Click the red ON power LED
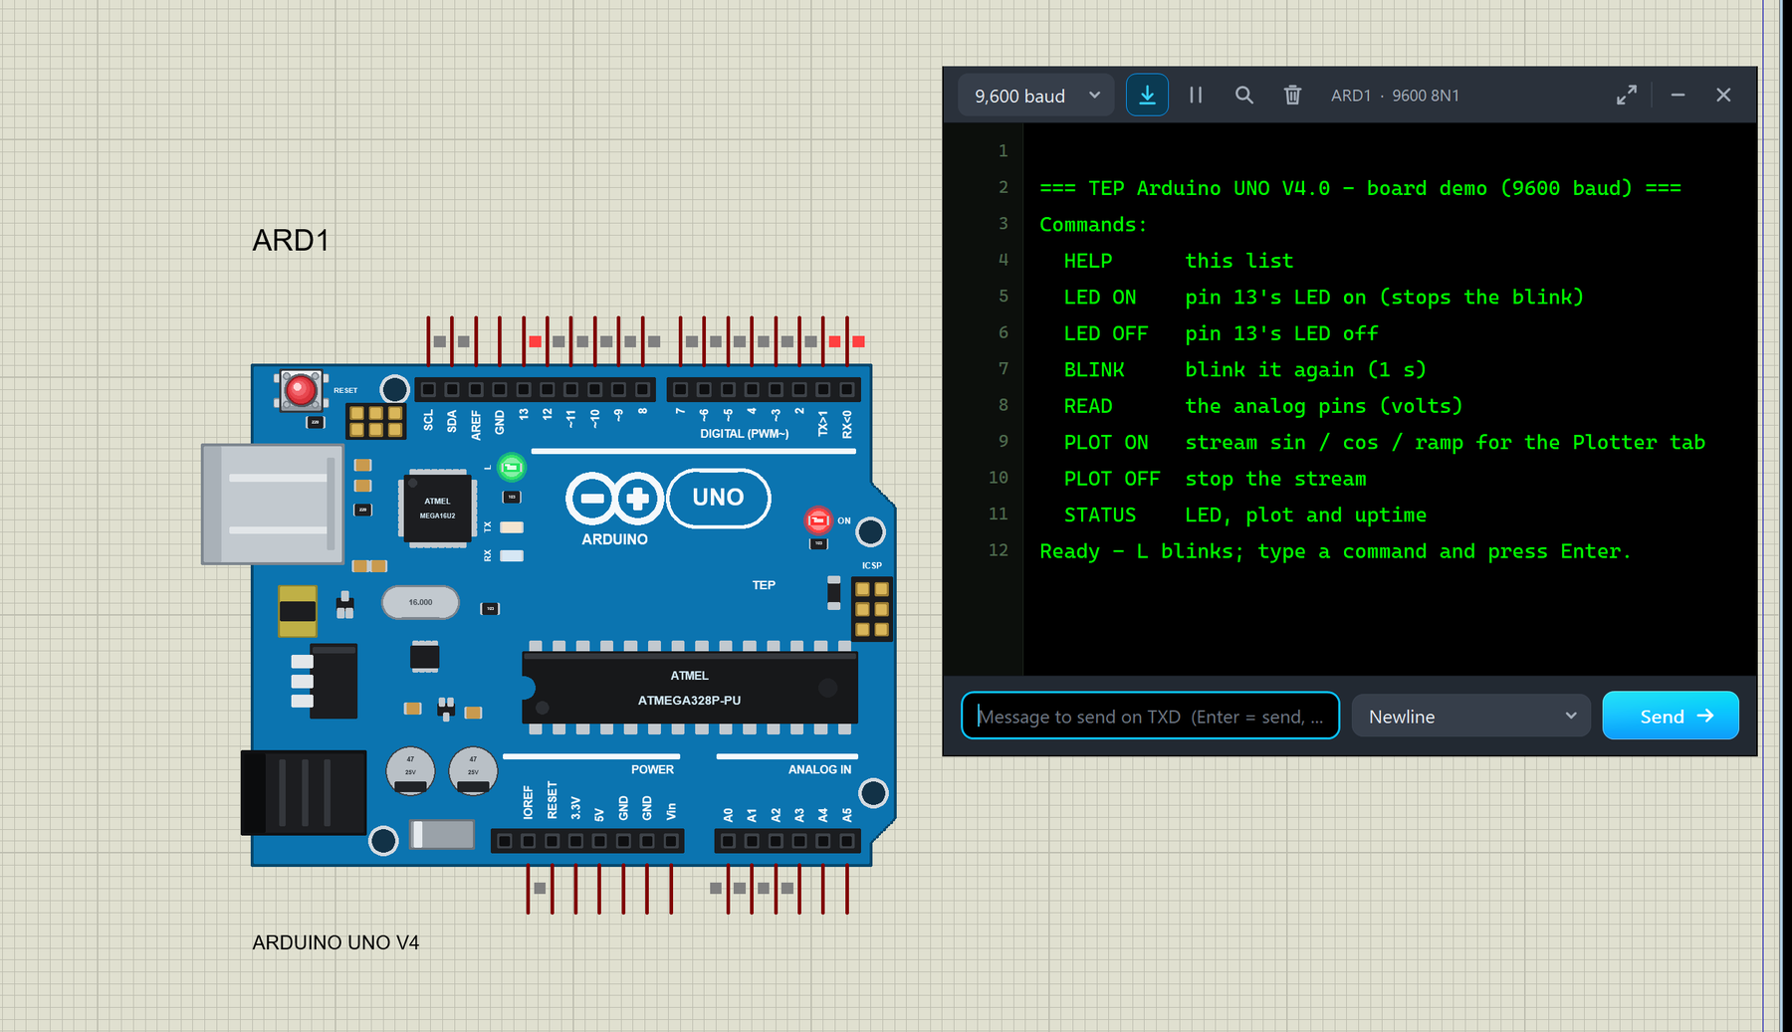The height and width of the screenshot is (1032, 1792). click(x=818, y=520)
